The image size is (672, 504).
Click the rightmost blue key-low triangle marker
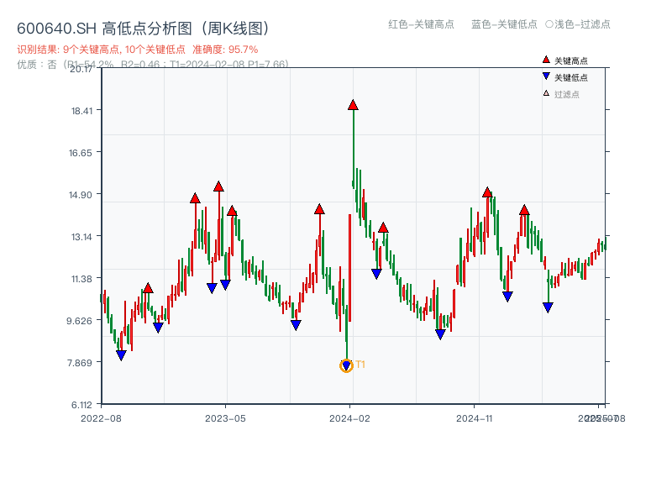tap(549, 307)
